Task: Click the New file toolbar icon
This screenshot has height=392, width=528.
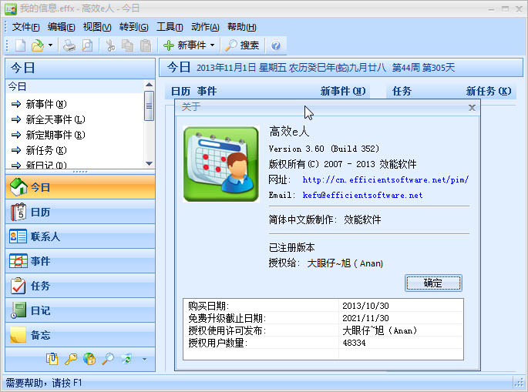Action: [x=21, y=45]
